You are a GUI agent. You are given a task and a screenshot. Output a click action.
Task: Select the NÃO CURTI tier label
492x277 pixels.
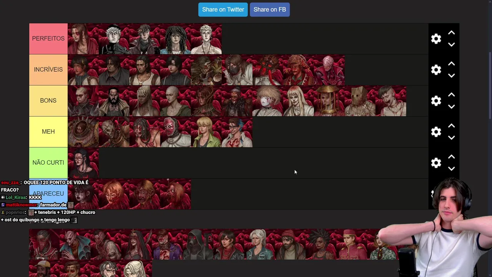pyautogui.click(x=48, y=163)
